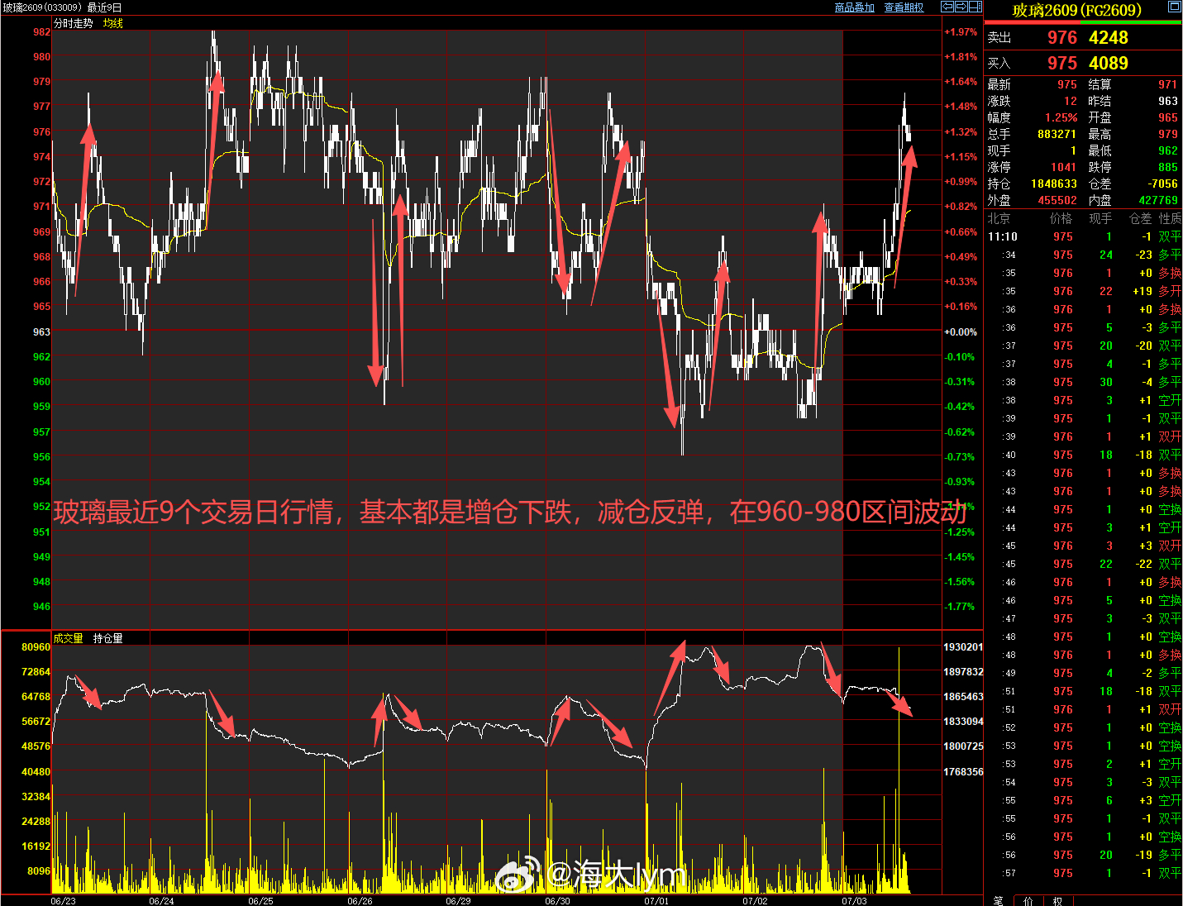Screen dimensions: 1183x906
Task: Click the 最高 value 979
Action: click(x=1168, y=134)
